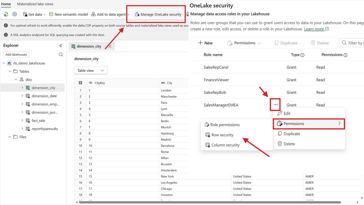
Task: Click the New role button
Action: [205, 43]
